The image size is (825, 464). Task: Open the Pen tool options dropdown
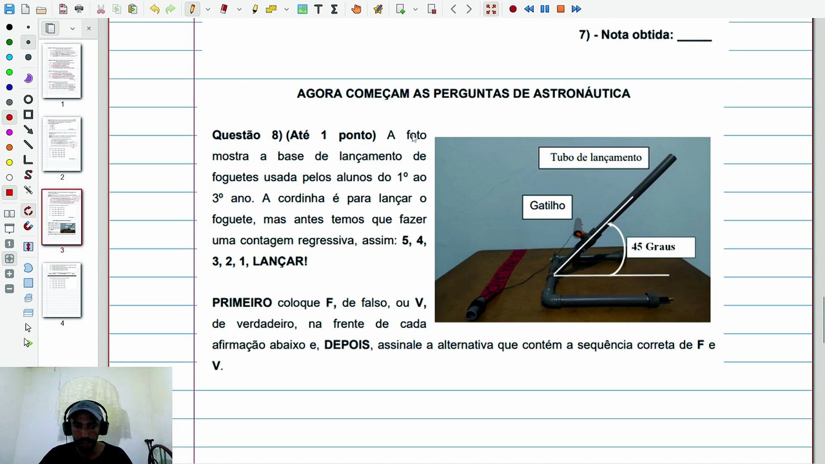pyautogui.click(x=208, y=9)
